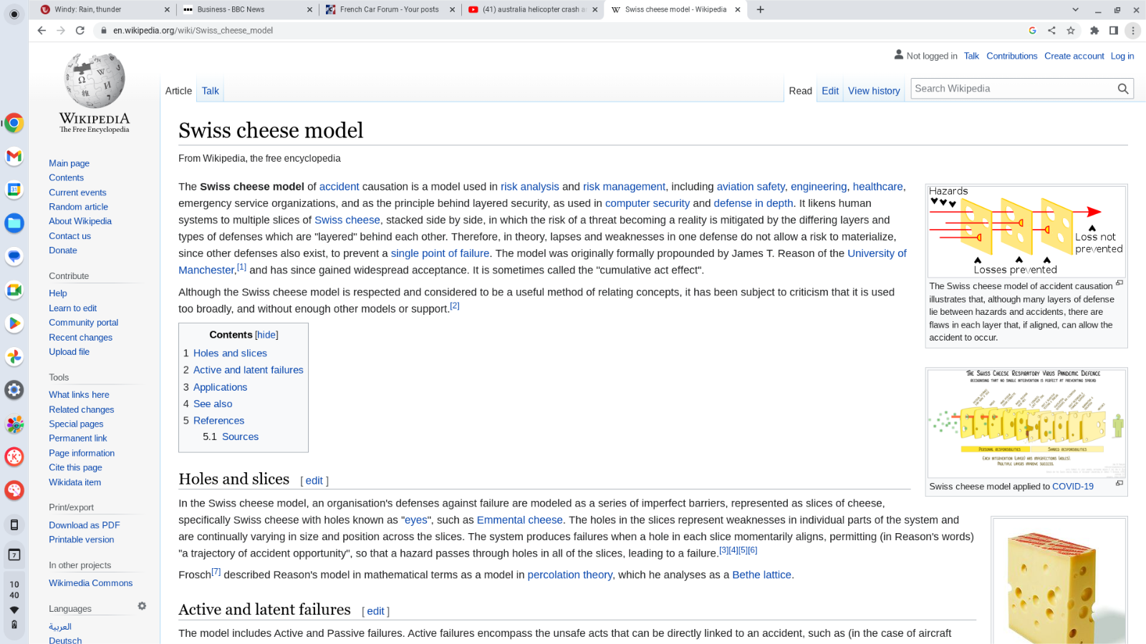Open the Files app on the shelf
The height and width of the screenshot is (644, 1146).
click(x=14, y=223)
